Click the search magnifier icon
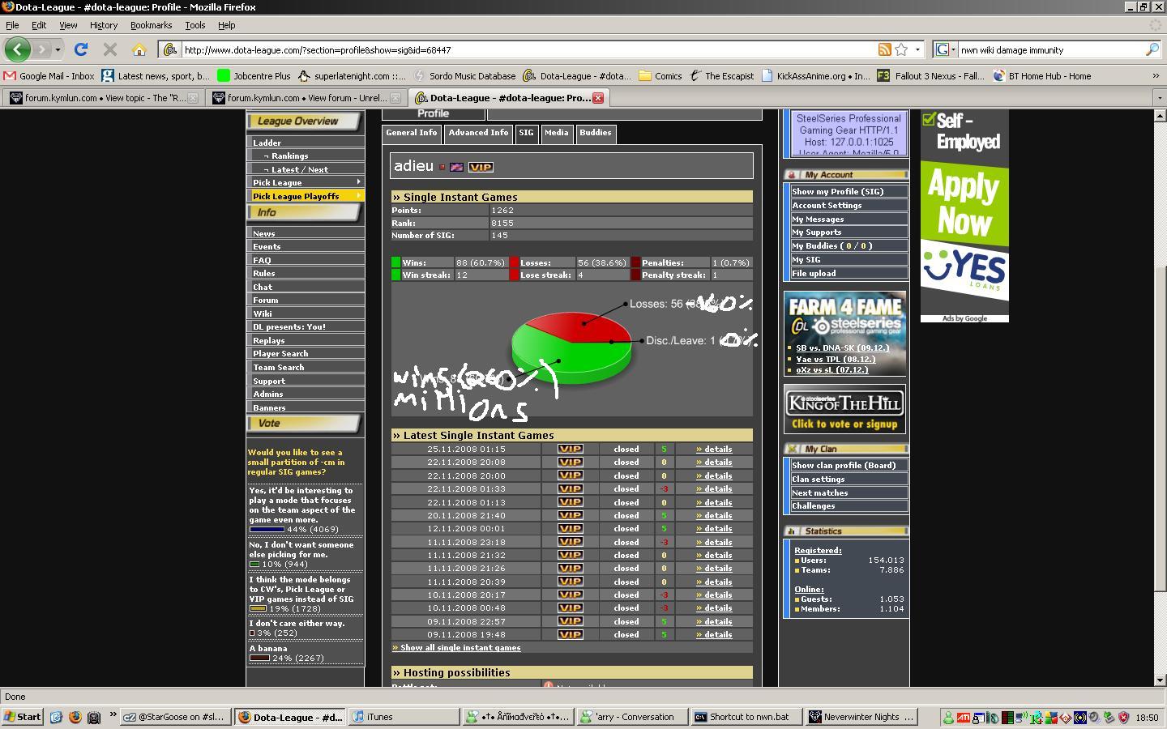The width and height of the screenshot is (1167, 729). (x=1152, y=49)
